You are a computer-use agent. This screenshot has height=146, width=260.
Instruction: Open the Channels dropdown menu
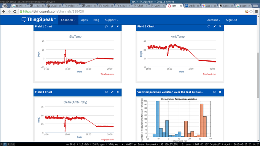pos(68,20)
